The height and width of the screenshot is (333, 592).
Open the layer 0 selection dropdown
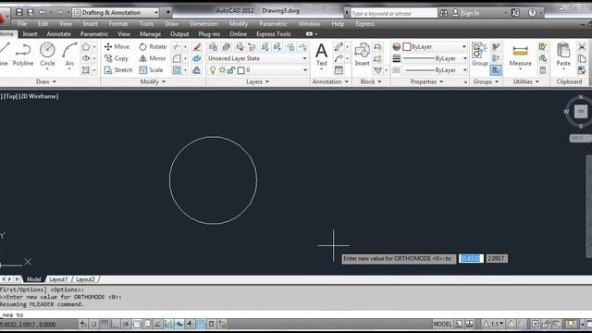(257, 70)
